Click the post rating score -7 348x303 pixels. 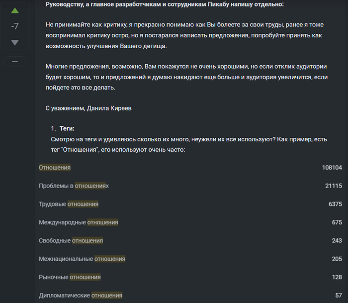(15, 26)
